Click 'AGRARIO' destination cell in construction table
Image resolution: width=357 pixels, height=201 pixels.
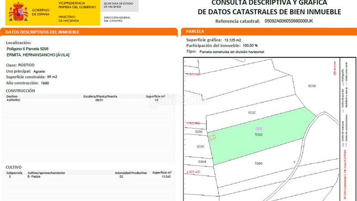(x=13, y=100)
